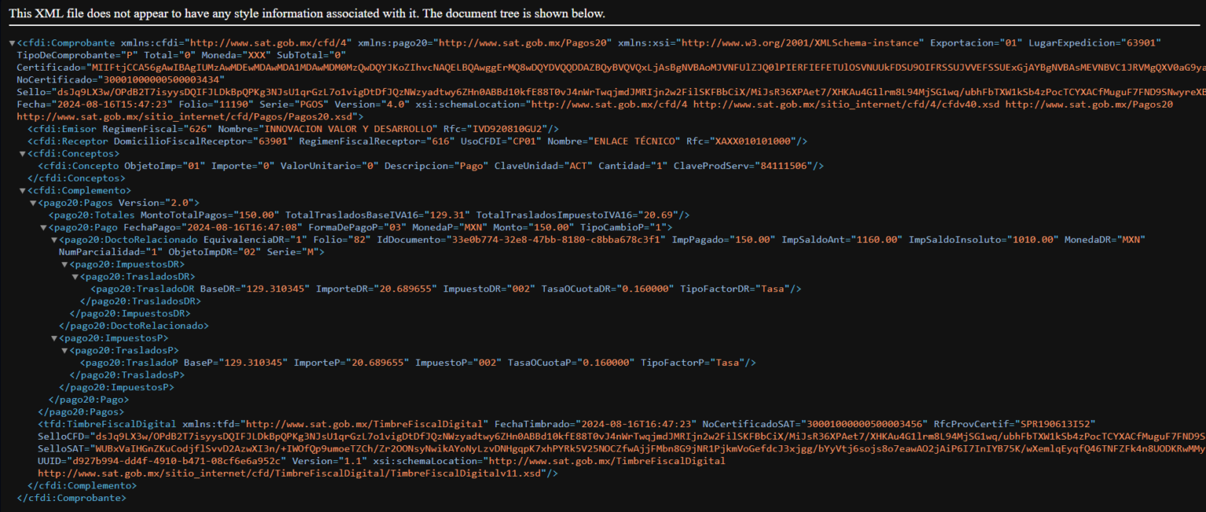Collapse the pago20:TrasladosDR node triangle
Viewport: 1206px width, 512px height.
(75, 277)
